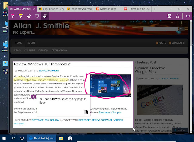Delete the typed note with trash icon
Image resolution: width=194 pixels, height=142 pixels.
tap(86, 112)
